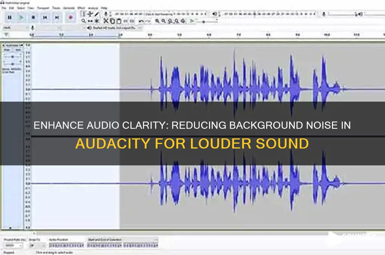Open the Tracks menu
This screenshot has height=255, width=385.
pos(56,8)
